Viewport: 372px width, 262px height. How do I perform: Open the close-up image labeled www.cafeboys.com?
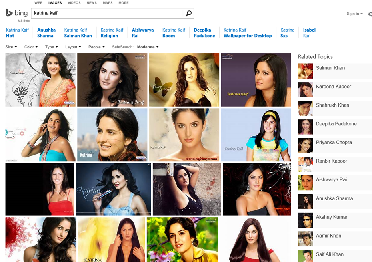(x=184, y=135)
